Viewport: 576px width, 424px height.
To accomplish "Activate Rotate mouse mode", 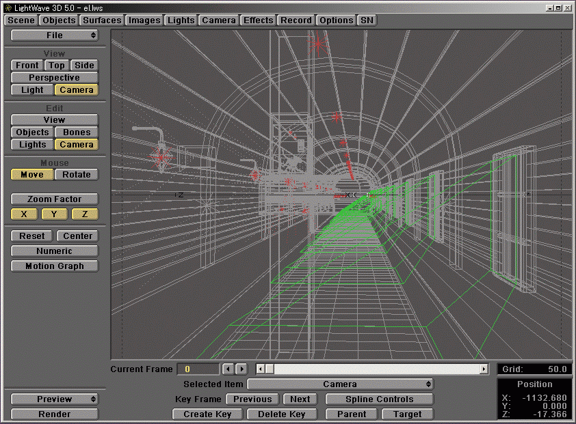I will 76,174.
